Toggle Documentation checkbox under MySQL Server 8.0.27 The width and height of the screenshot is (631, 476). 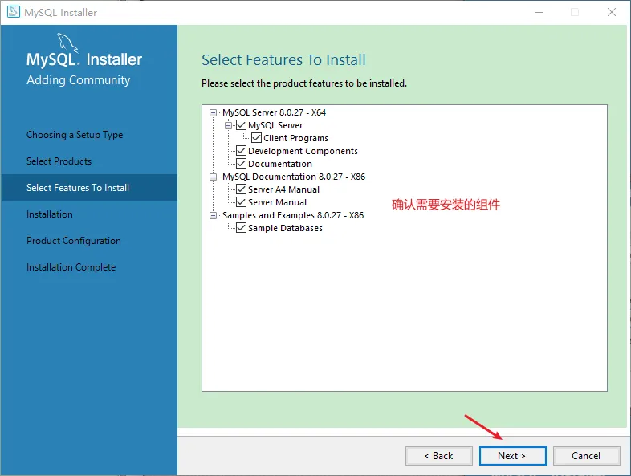point(242,164)
